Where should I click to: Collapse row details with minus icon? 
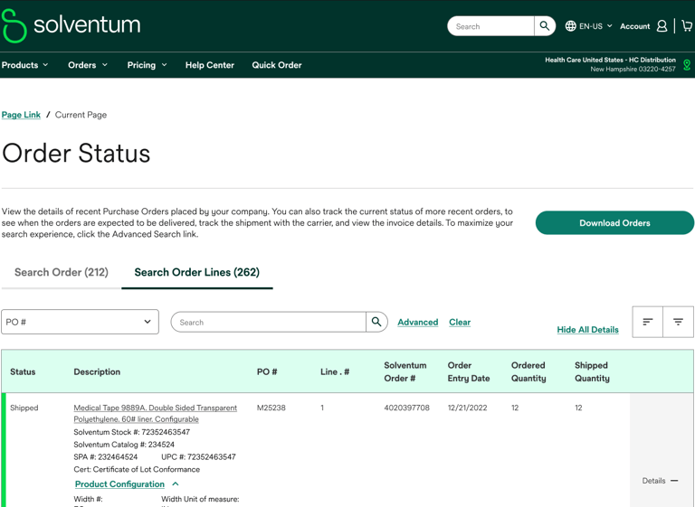tap(674, 481)
